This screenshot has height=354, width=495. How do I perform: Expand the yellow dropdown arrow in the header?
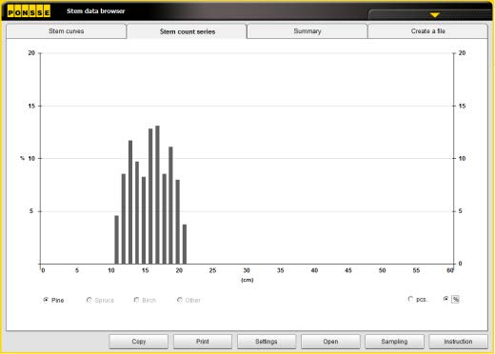[x=434, y=15]
